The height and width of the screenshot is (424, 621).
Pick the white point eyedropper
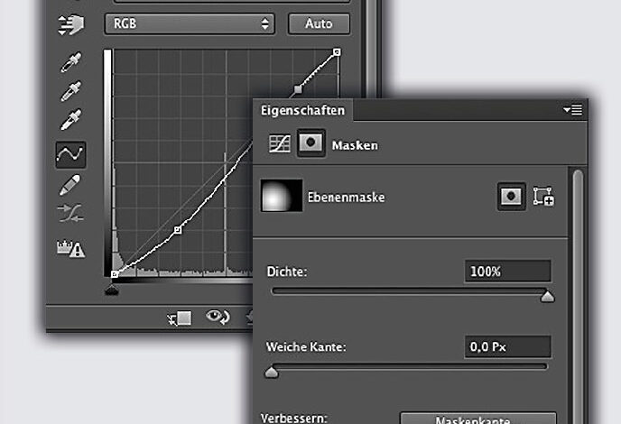(x=71, y=120)
